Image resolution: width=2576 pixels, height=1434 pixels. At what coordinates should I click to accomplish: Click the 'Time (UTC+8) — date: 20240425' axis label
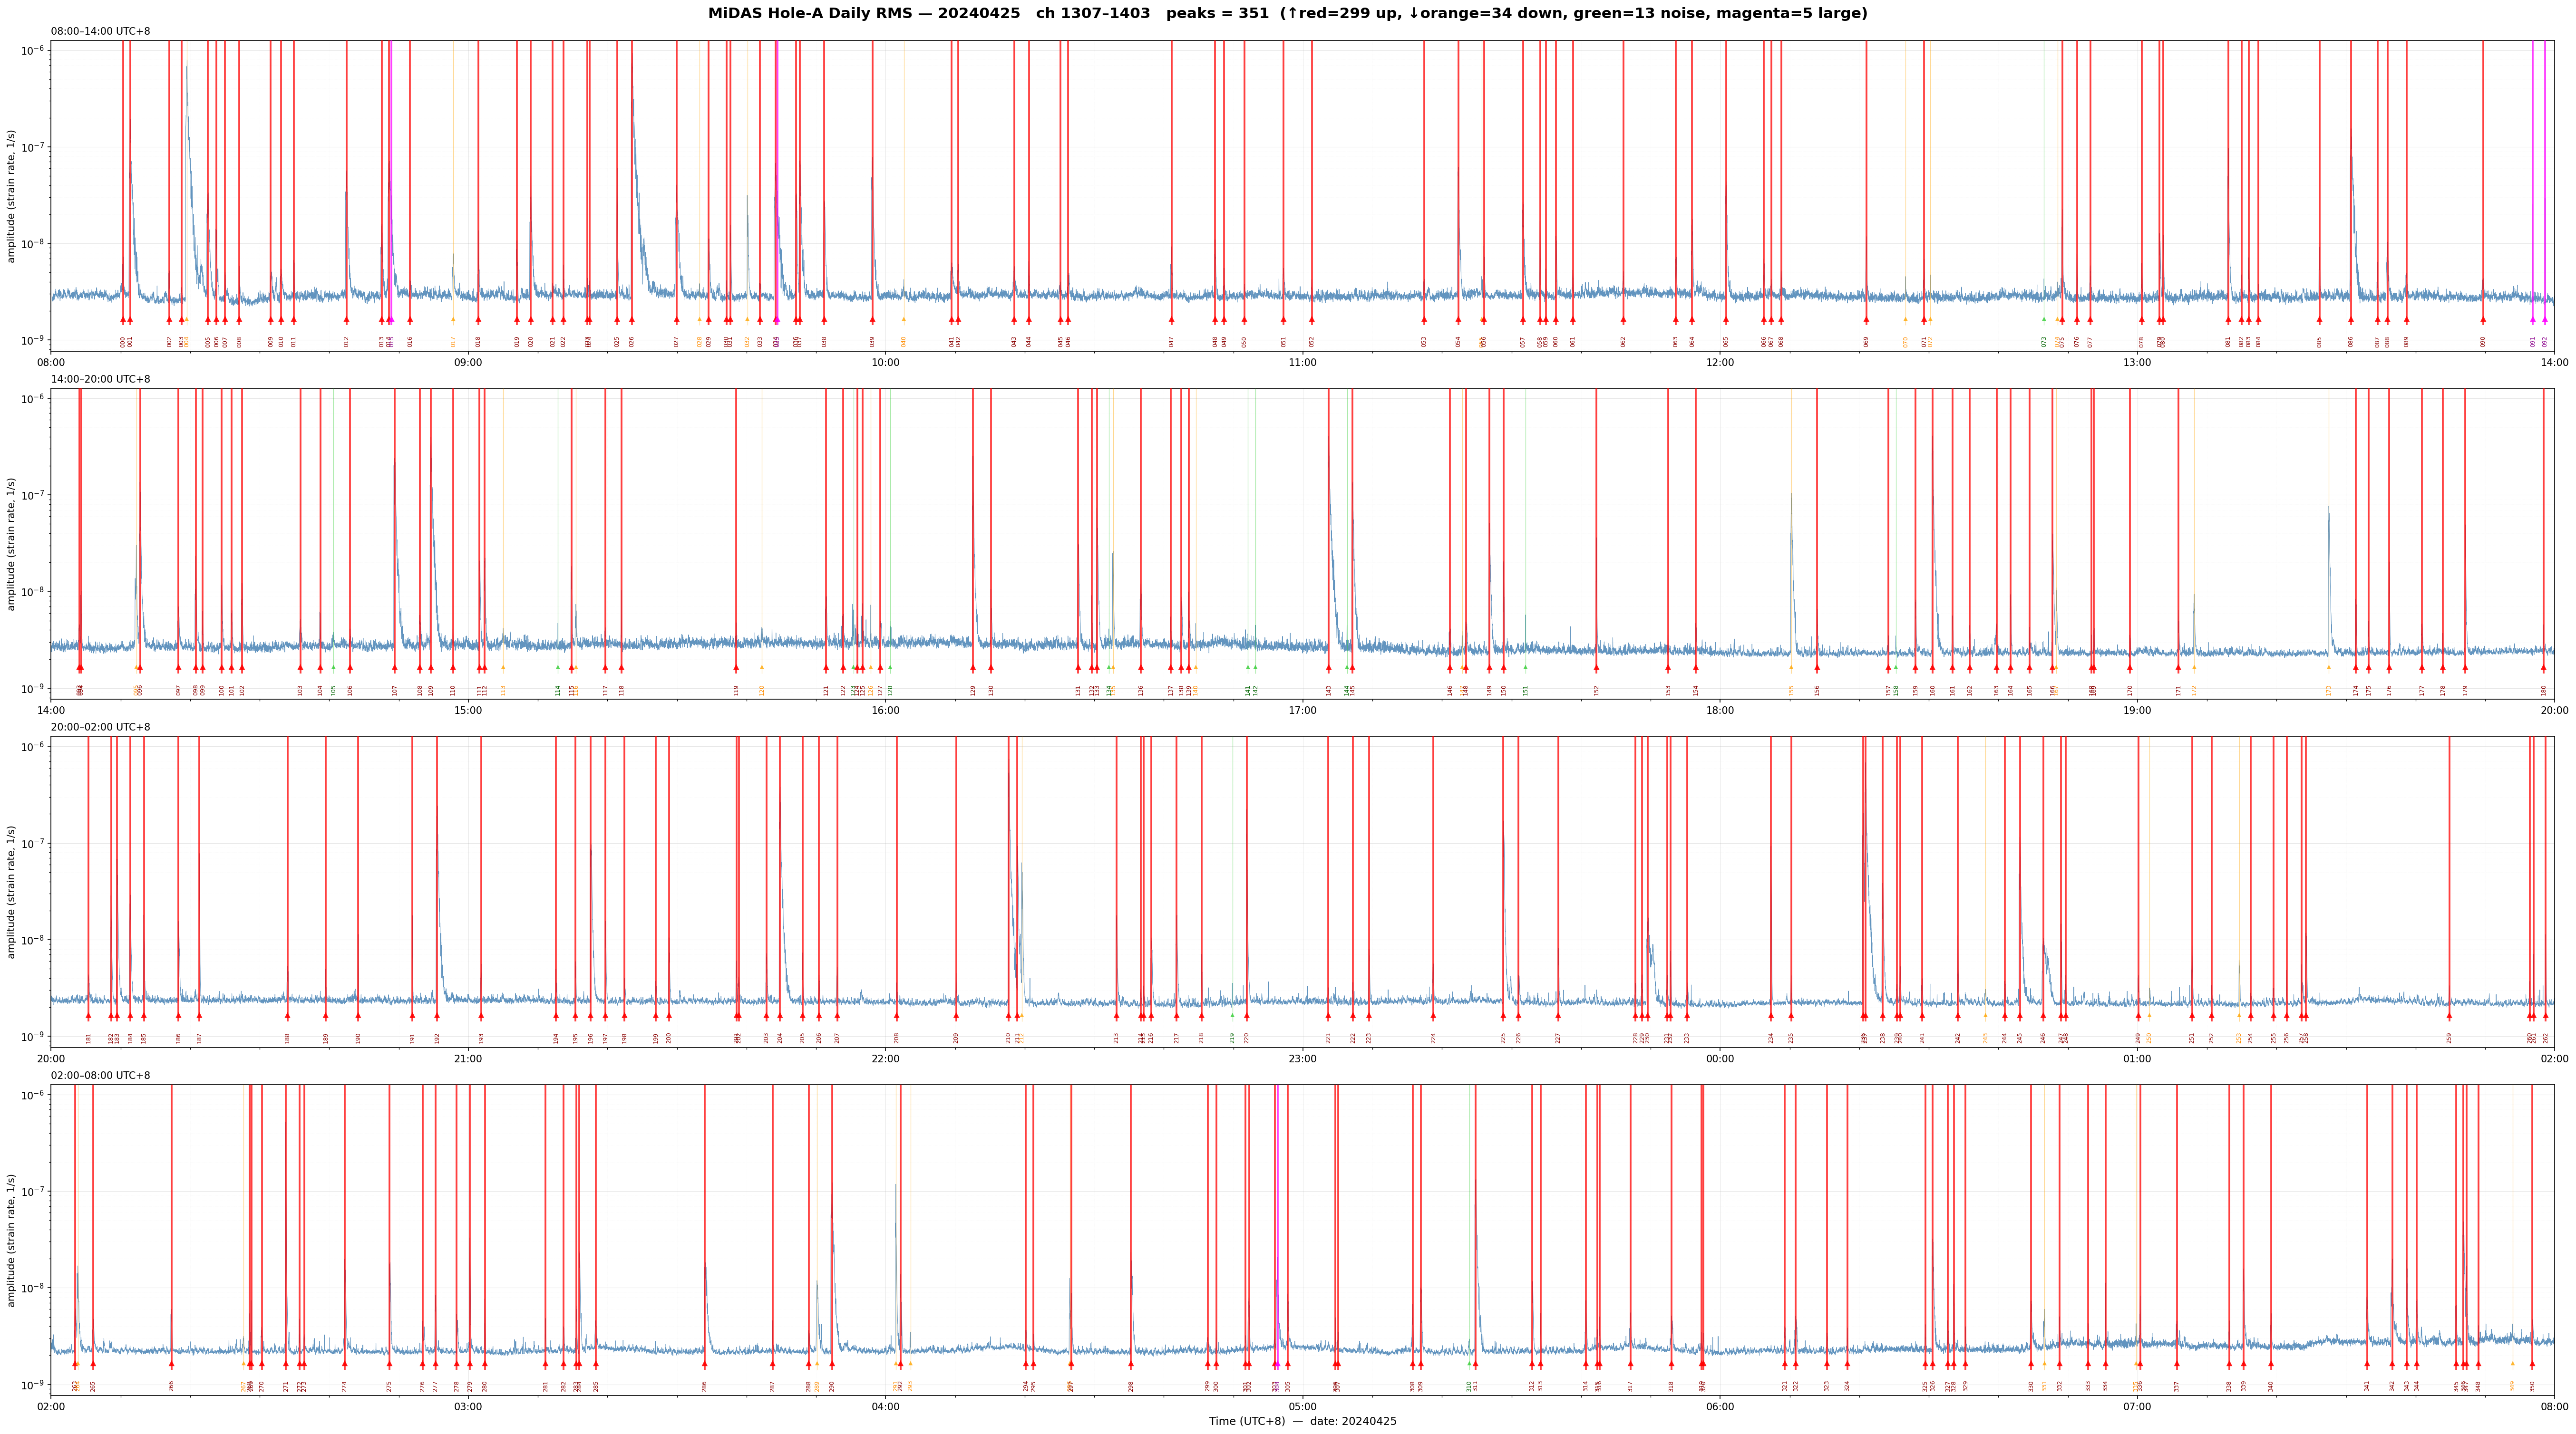tap(1302, 1421)
